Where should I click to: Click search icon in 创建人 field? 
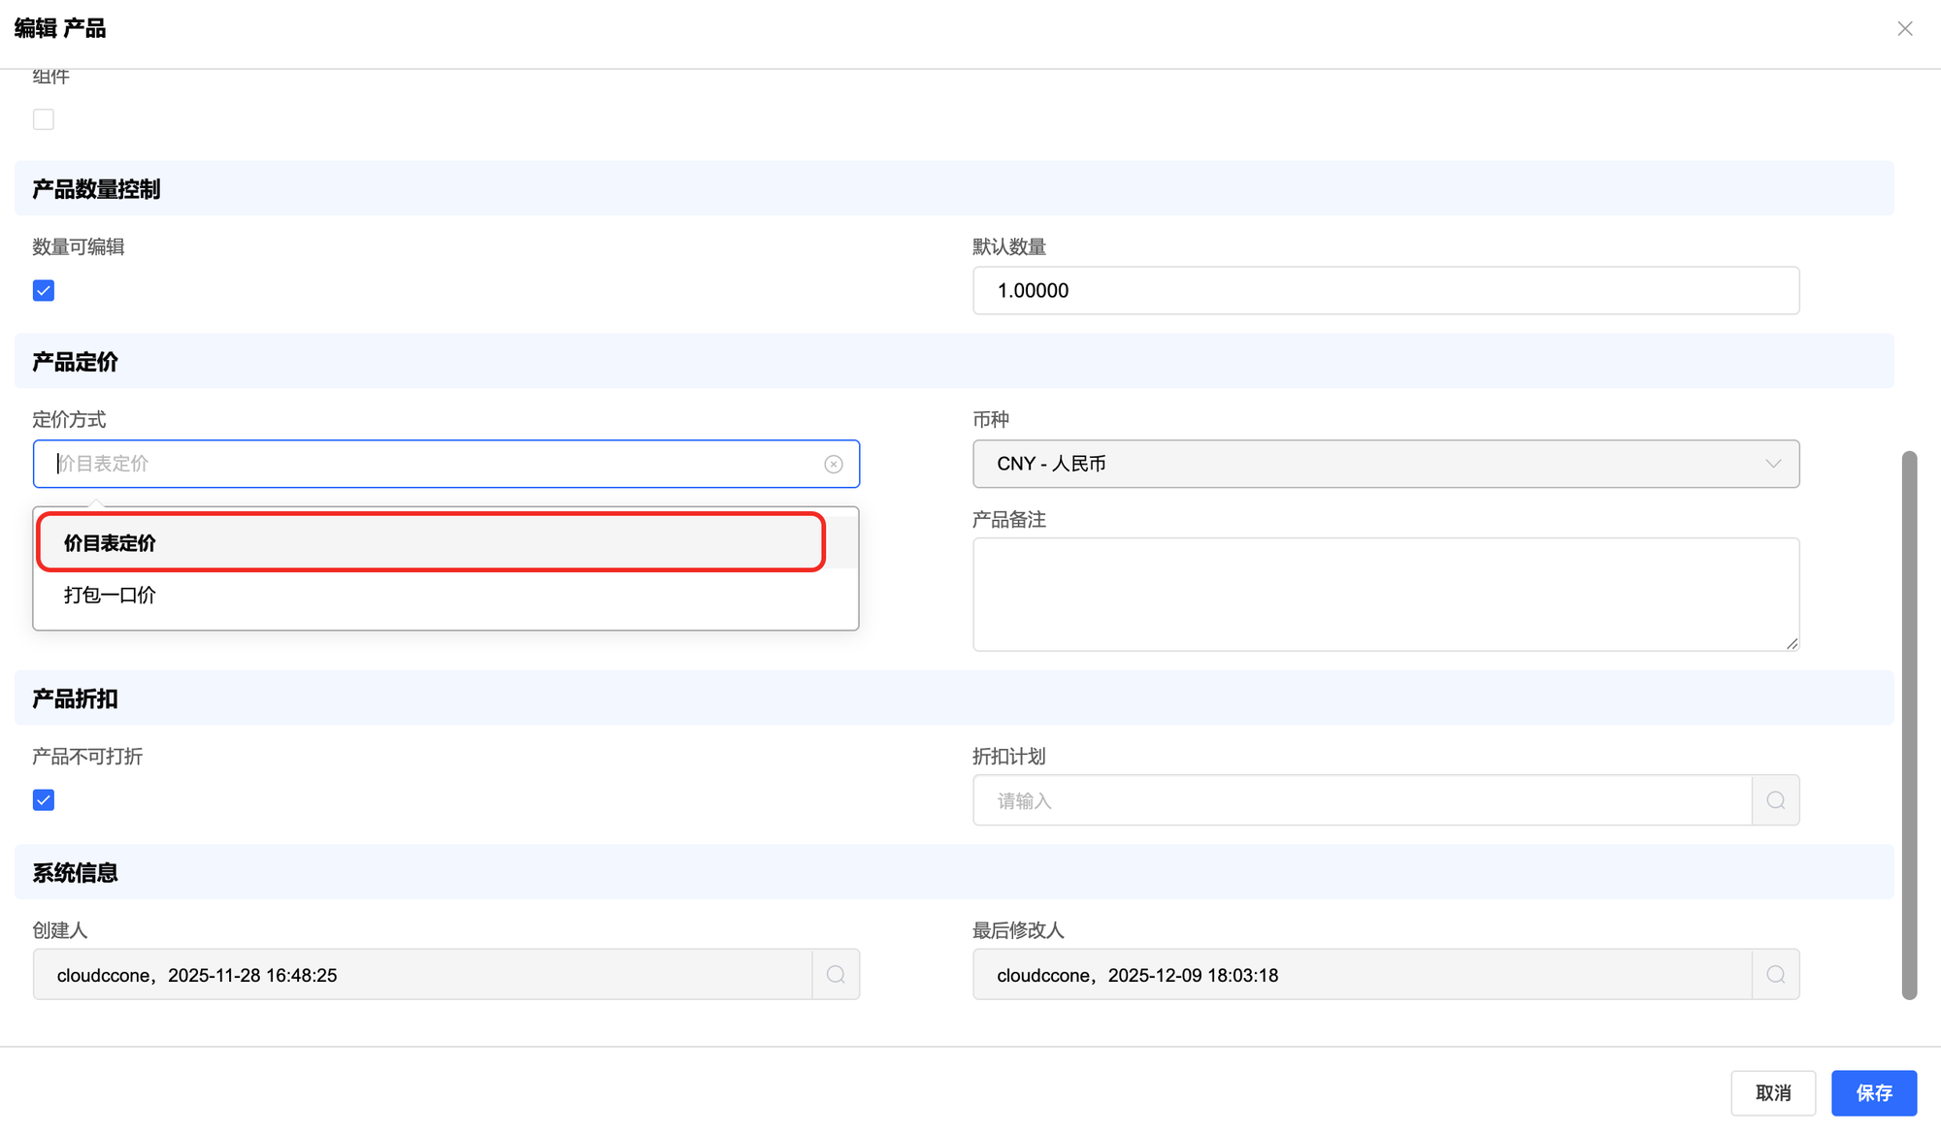[x=836, y=975]
